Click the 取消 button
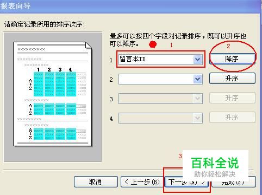The height and width of the screenshot is (195, 262). coord(96,181)
